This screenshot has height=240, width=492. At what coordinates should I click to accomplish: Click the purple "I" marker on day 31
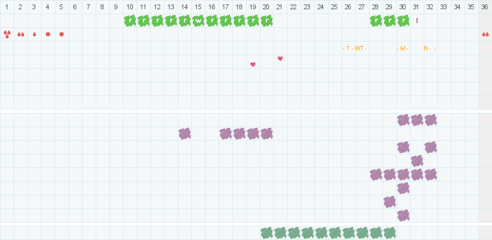[x=417, y=20]
